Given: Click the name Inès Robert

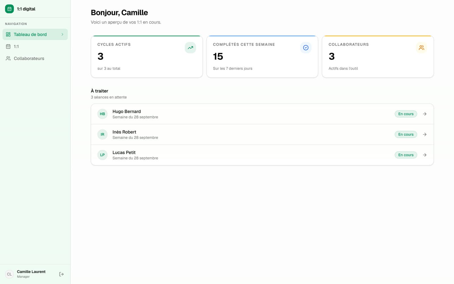Looking at the screenshot, I should tap(124, 132).
